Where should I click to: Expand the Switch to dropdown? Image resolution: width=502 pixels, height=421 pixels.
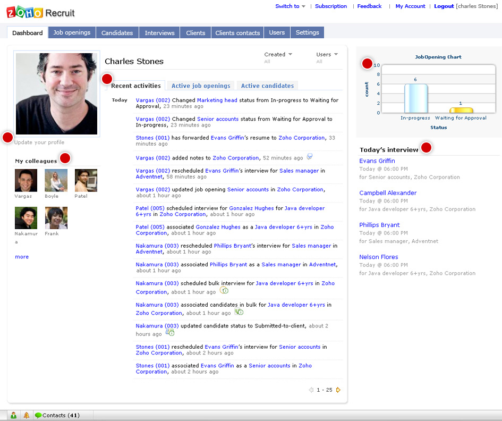pos(291,6)
